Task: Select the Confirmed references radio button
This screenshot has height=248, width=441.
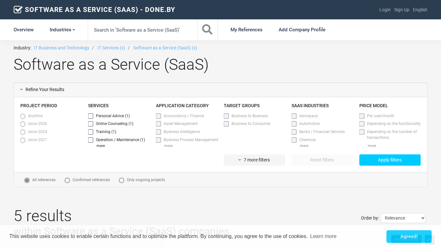Action: coord(67,180)
